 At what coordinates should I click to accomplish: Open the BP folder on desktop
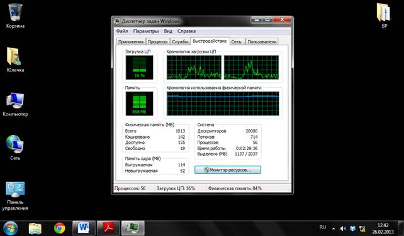click(384, 16)
